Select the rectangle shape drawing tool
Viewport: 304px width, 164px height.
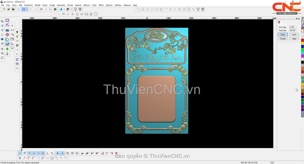point(86,14)
